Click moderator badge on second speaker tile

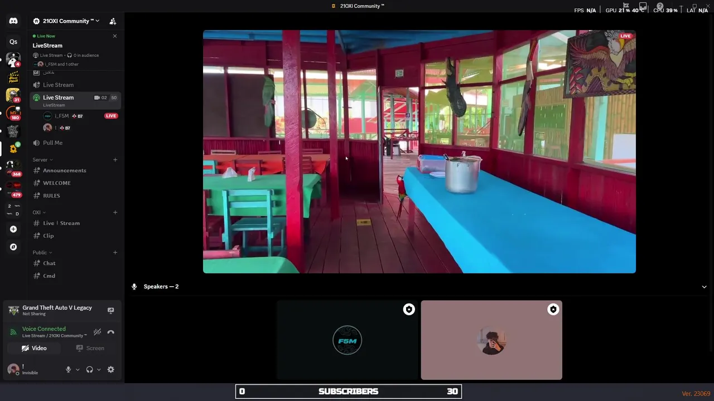click(x=553, y=310)
